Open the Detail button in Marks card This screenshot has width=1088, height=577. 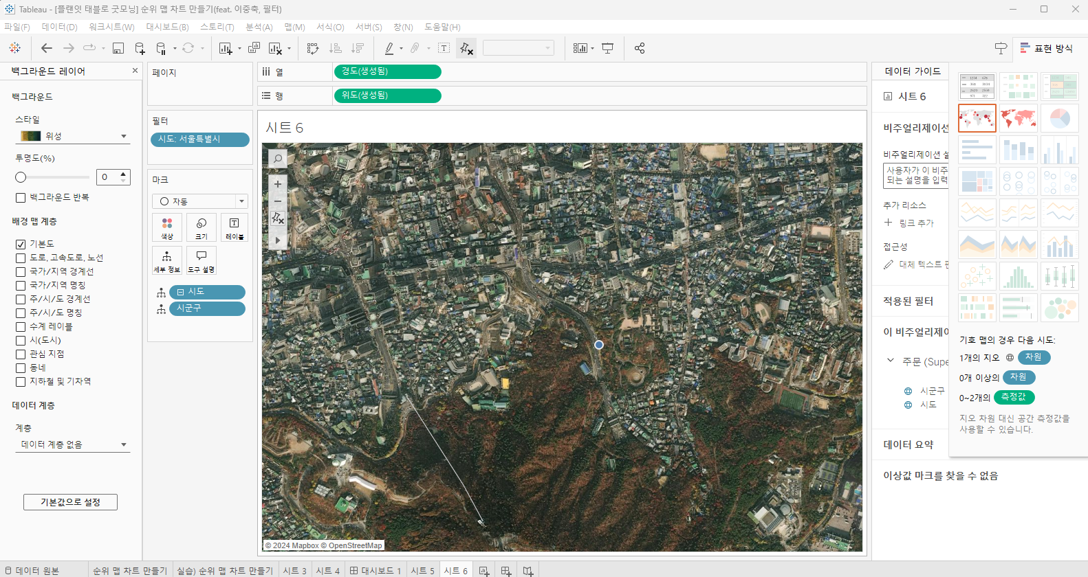click(x=167, y=260)
